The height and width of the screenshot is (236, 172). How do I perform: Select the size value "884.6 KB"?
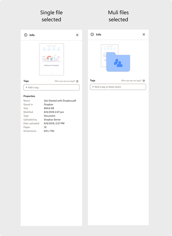49,108
